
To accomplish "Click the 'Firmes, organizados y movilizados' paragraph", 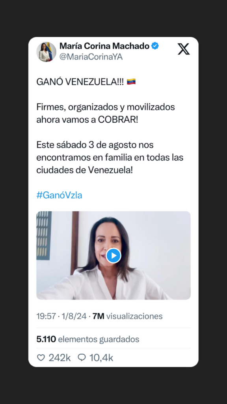I will click(106, 114).
